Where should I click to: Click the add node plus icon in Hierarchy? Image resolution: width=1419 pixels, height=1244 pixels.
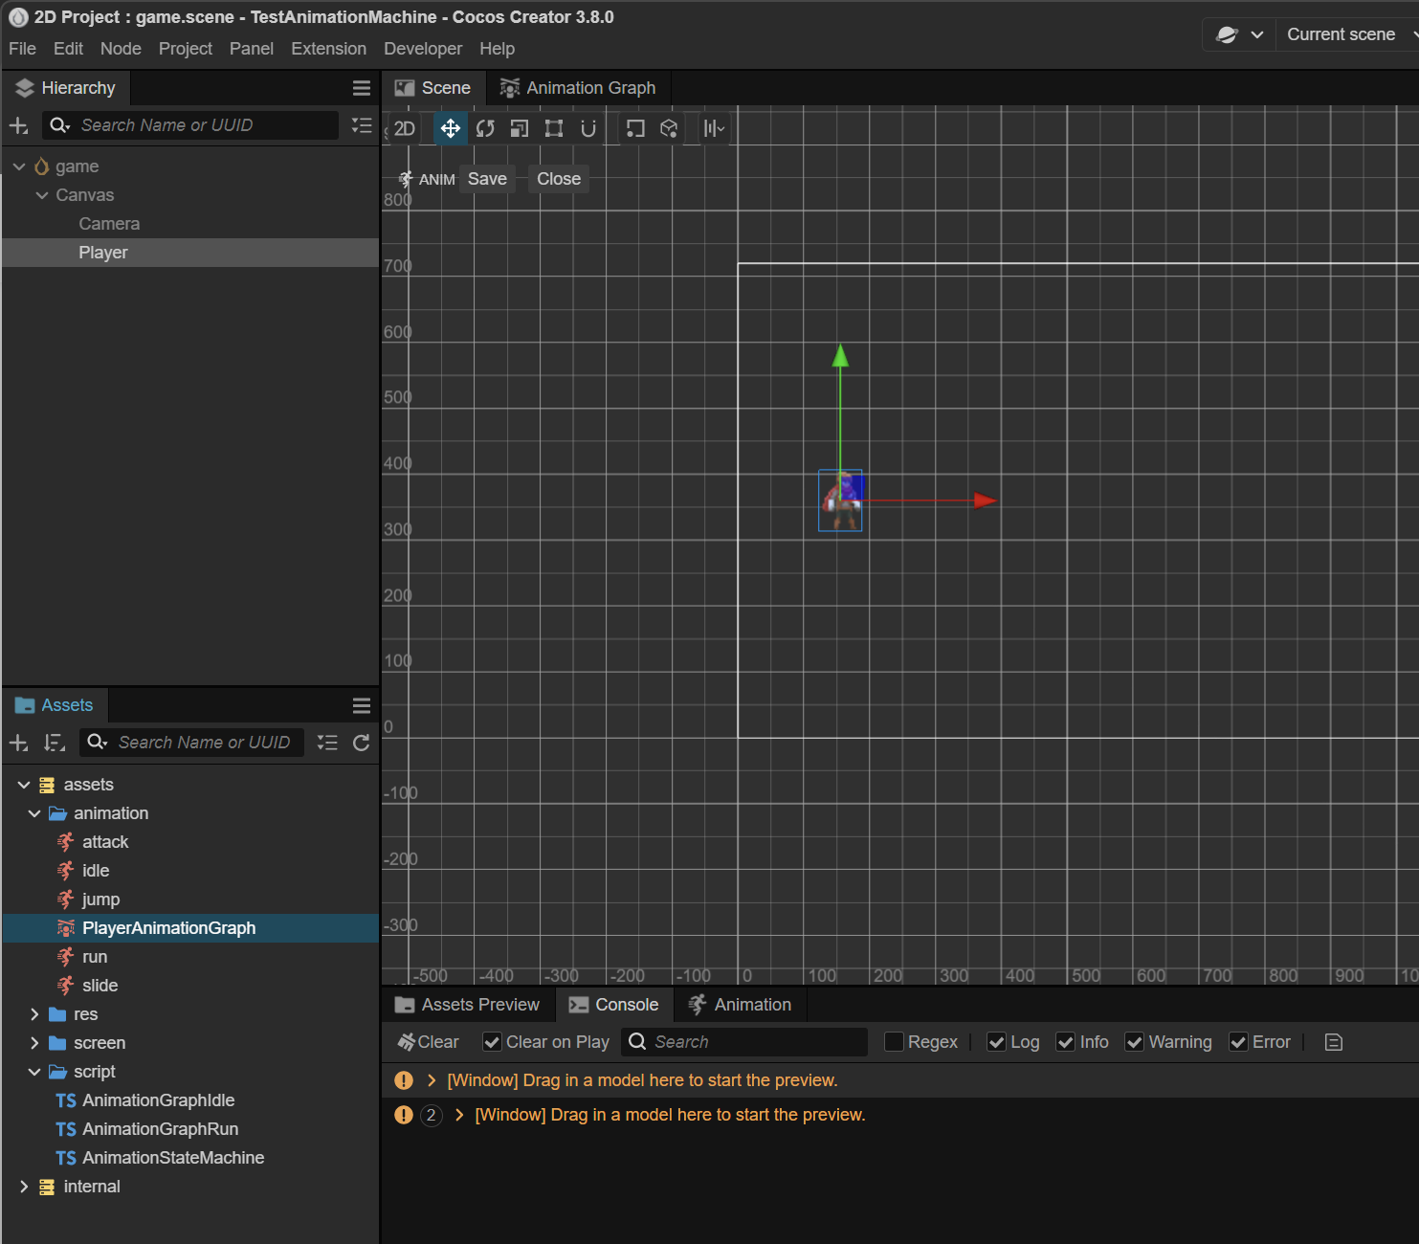[x=18, y=125]
